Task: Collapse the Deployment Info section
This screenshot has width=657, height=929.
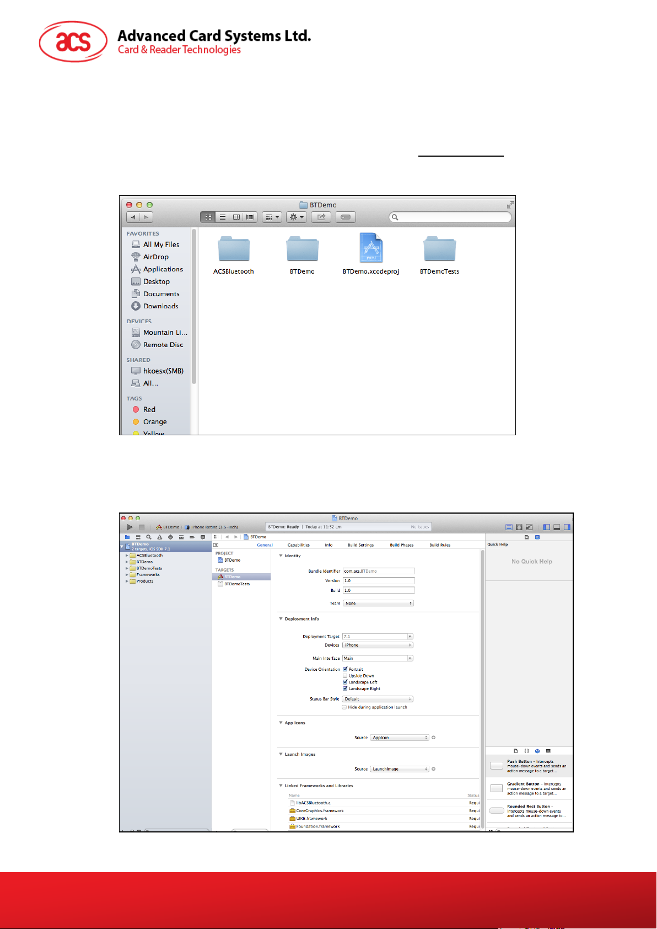Action: click(x=281, y=619)
